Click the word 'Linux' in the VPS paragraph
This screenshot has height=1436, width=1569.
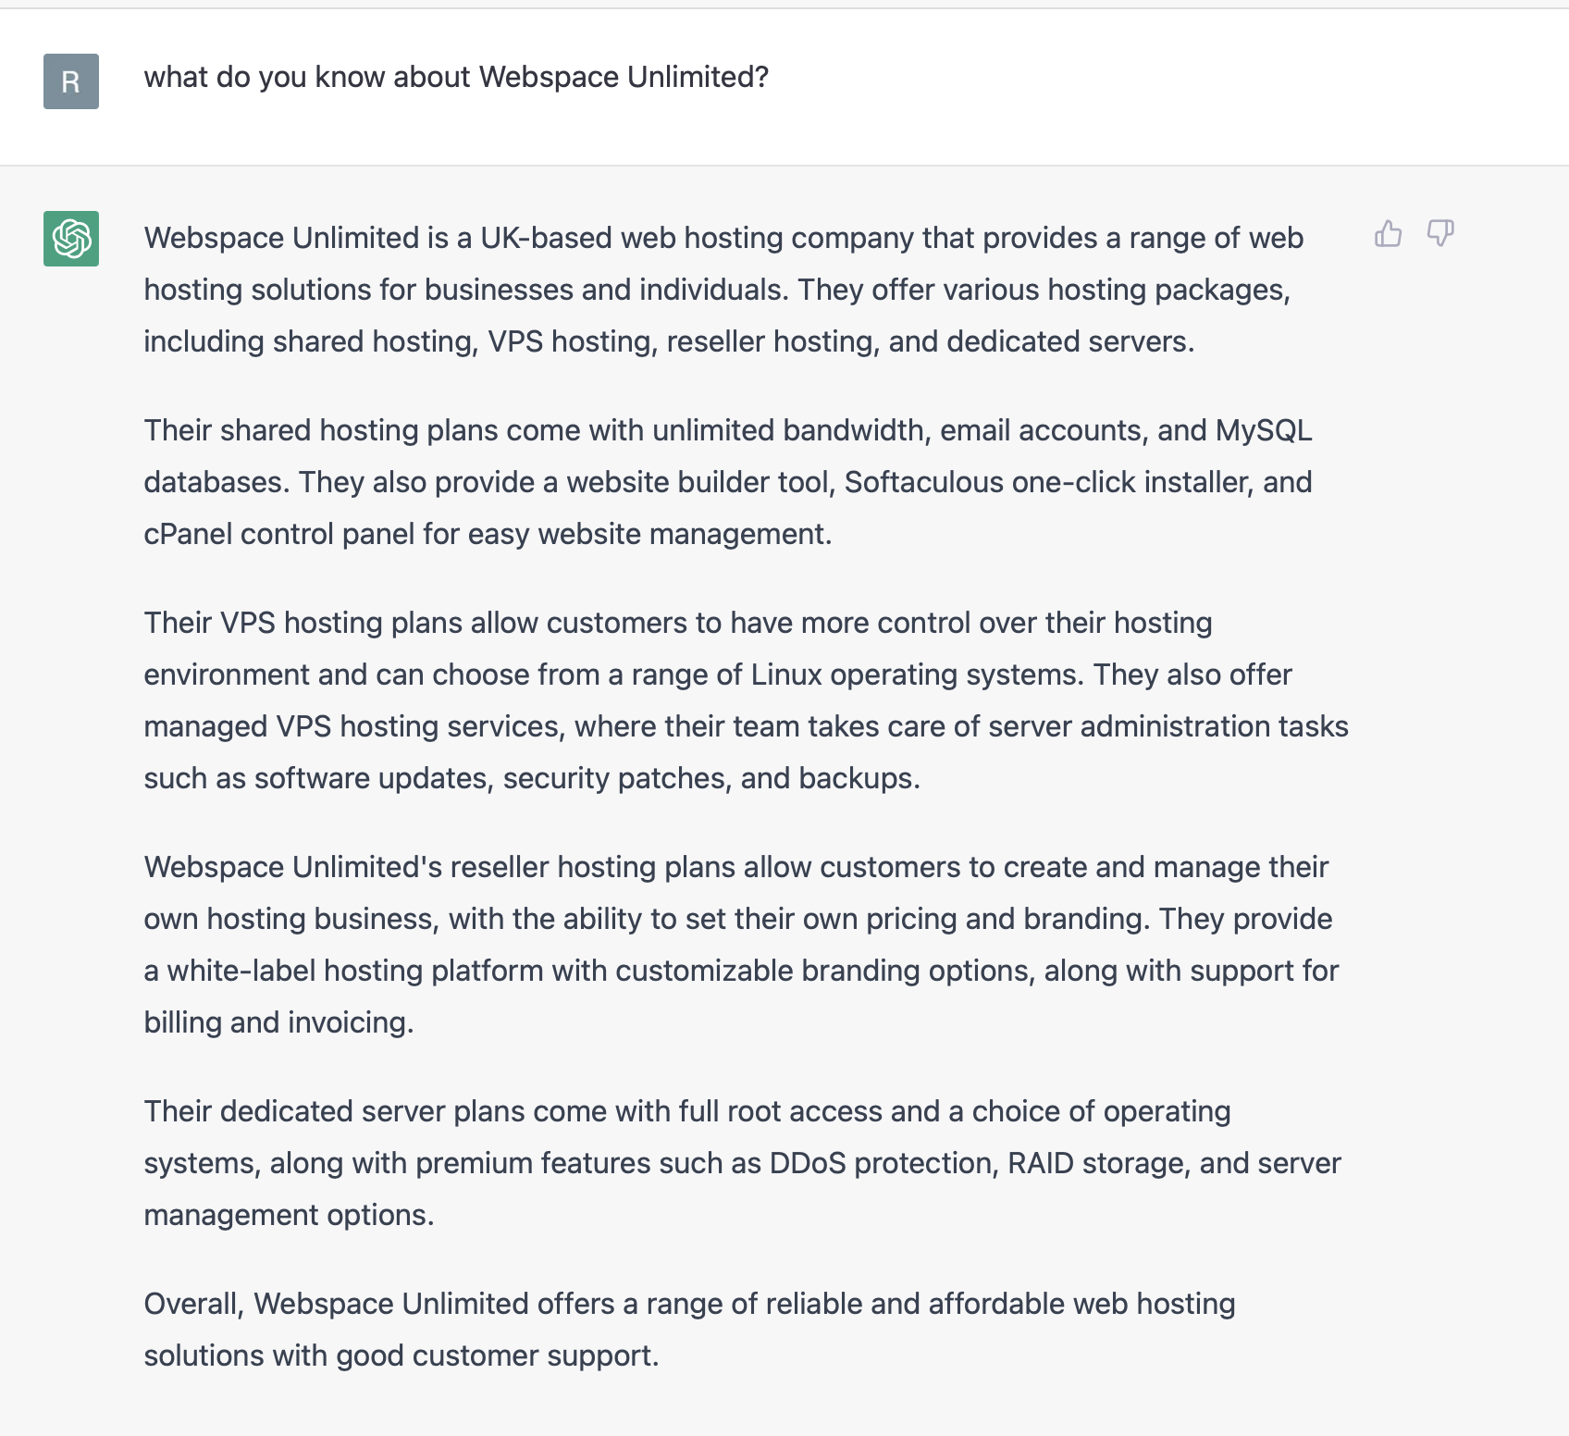(785, 675)
